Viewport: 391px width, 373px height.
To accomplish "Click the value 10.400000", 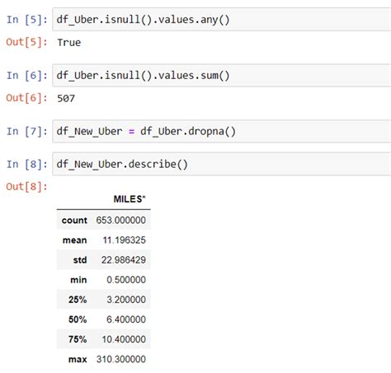I will 124,339.
